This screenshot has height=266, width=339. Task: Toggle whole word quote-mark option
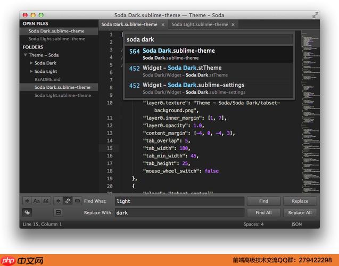click(46, 201)
